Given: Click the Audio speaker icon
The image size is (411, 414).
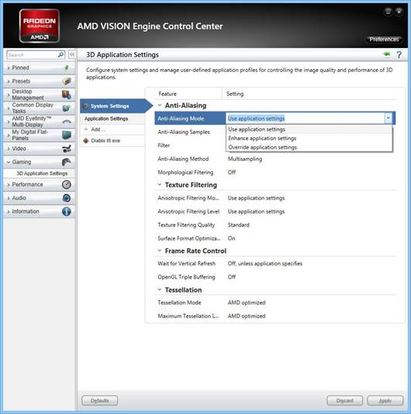Looking at the screenshot, I should [67, 198].
